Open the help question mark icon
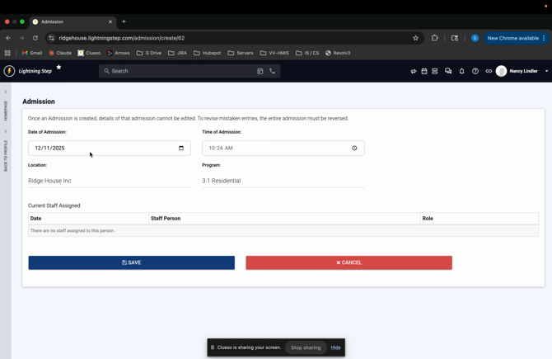The height and width of the screenshot is (359, 552). [x=475, y=71]
